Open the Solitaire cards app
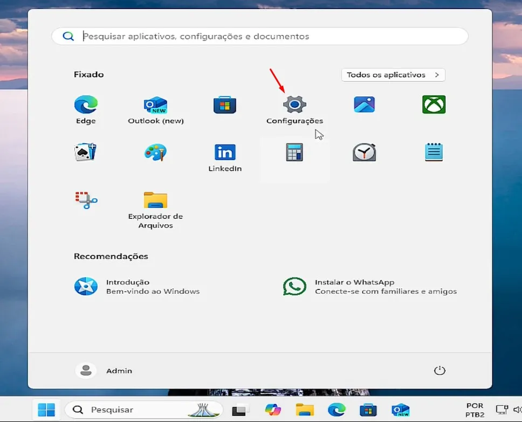Screen dimensions: 522x422 (x=86, y=153)
